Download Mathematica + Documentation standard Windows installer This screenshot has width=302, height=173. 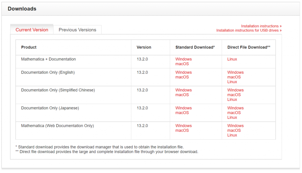183,59
